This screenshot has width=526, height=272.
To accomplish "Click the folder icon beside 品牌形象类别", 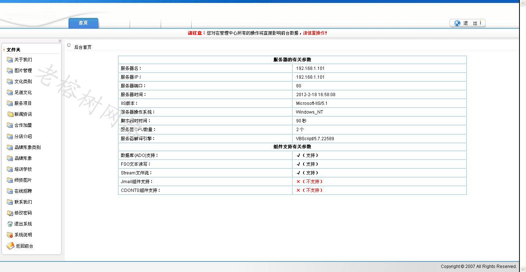I will coord(10,147).
